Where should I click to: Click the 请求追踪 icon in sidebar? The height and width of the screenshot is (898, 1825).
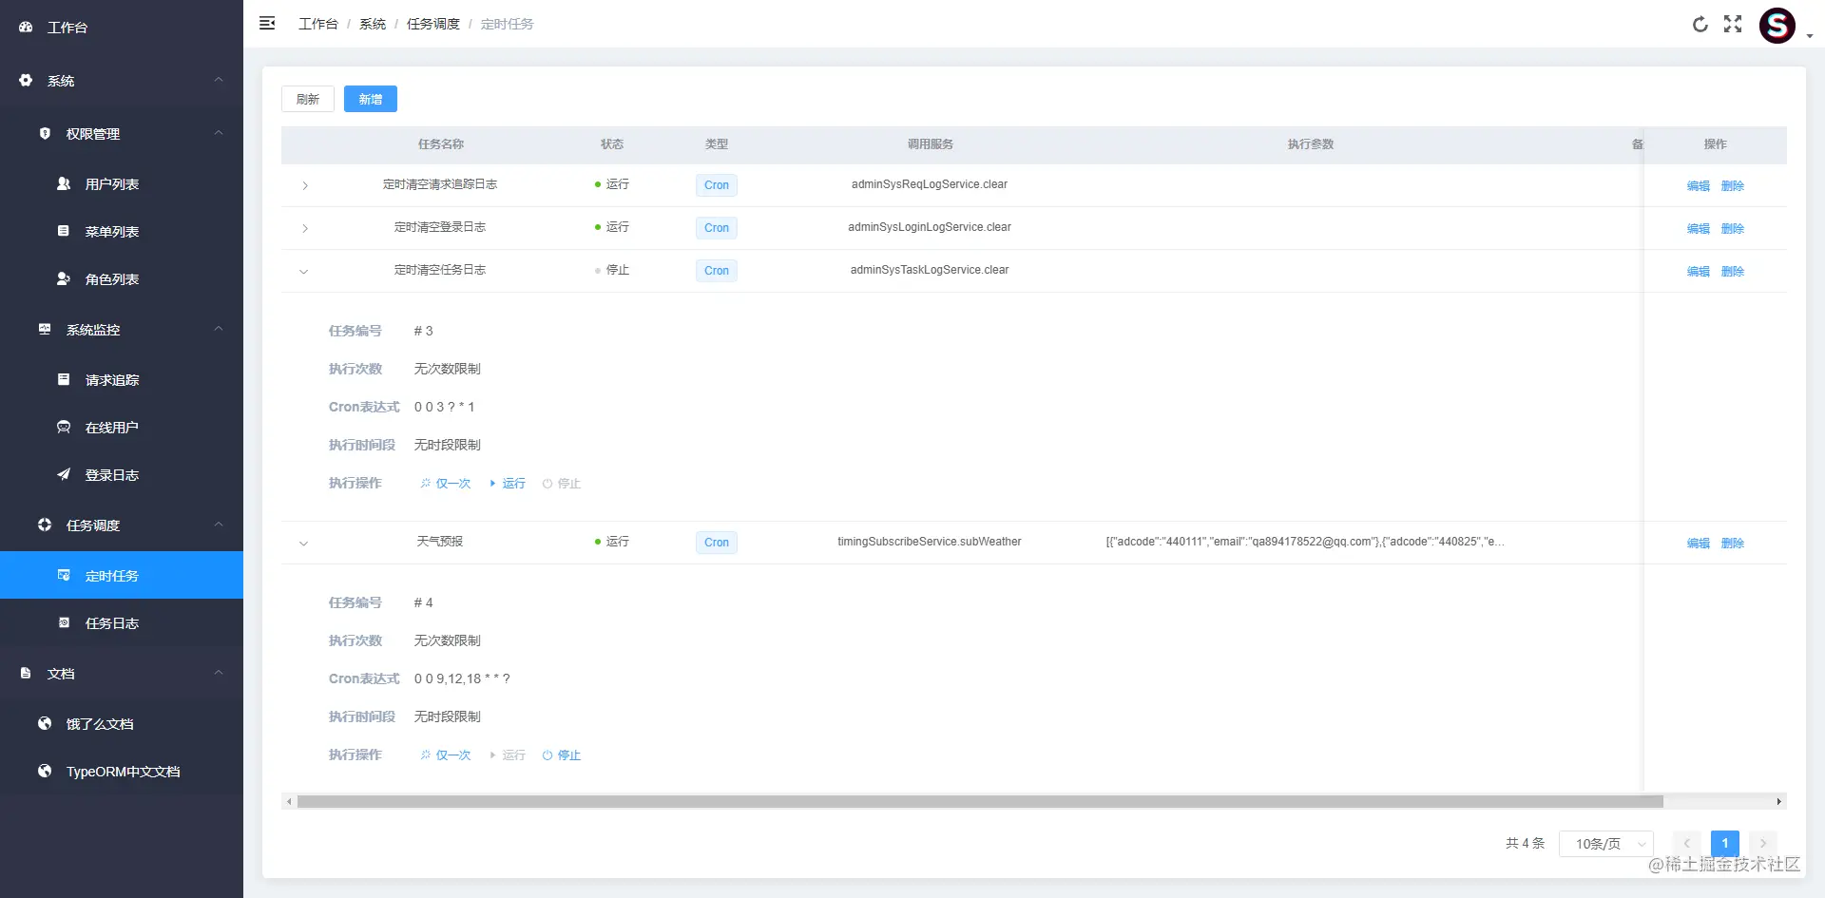(64, 379)
